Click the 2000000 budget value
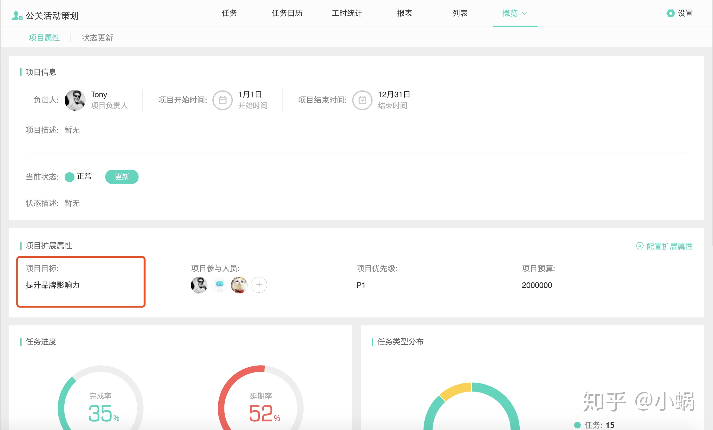 coord(537,285)
